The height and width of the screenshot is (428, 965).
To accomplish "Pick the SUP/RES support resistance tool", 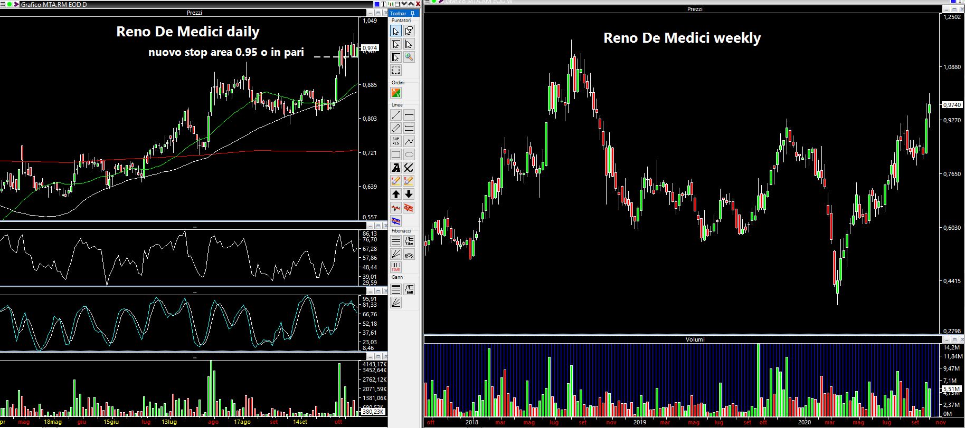I will click(x=396, y=141).
